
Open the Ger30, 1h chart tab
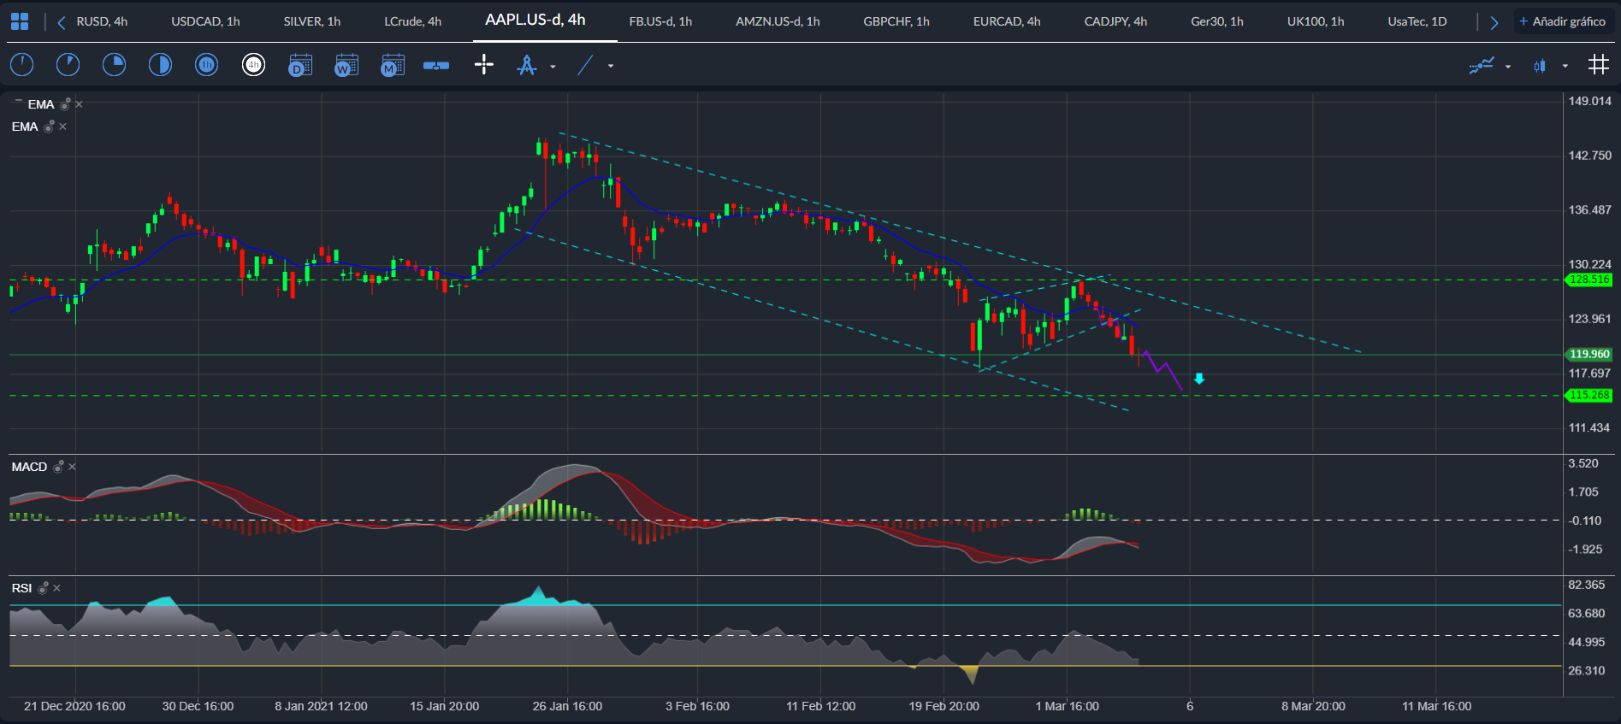tap(1217, 21)
